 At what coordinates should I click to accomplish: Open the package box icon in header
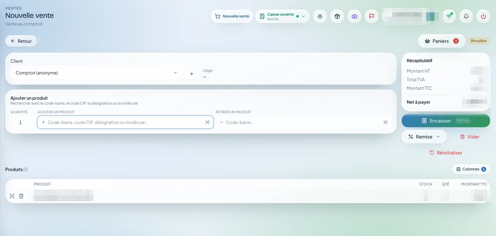[337, 16]
